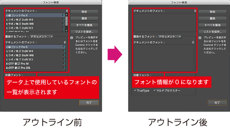
Task: Click font type icon next to ヒラギノ角ゴ StdN W4 in top list
Action: coord(63,19)
